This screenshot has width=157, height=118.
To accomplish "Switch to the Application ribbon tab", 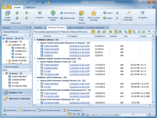I will point(31,7).
